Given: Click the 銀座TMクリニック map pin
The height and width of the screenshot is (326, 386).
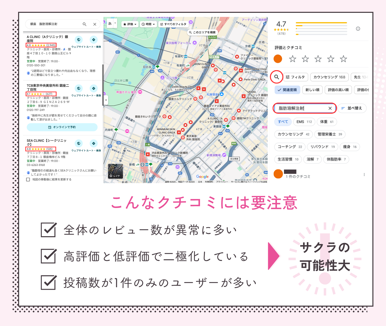Looking at the screenshot, I should point(233,118).
